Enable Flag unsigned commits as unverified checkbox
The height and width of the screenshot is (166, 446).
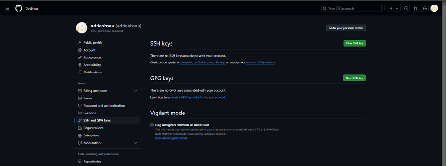point(152,125)
